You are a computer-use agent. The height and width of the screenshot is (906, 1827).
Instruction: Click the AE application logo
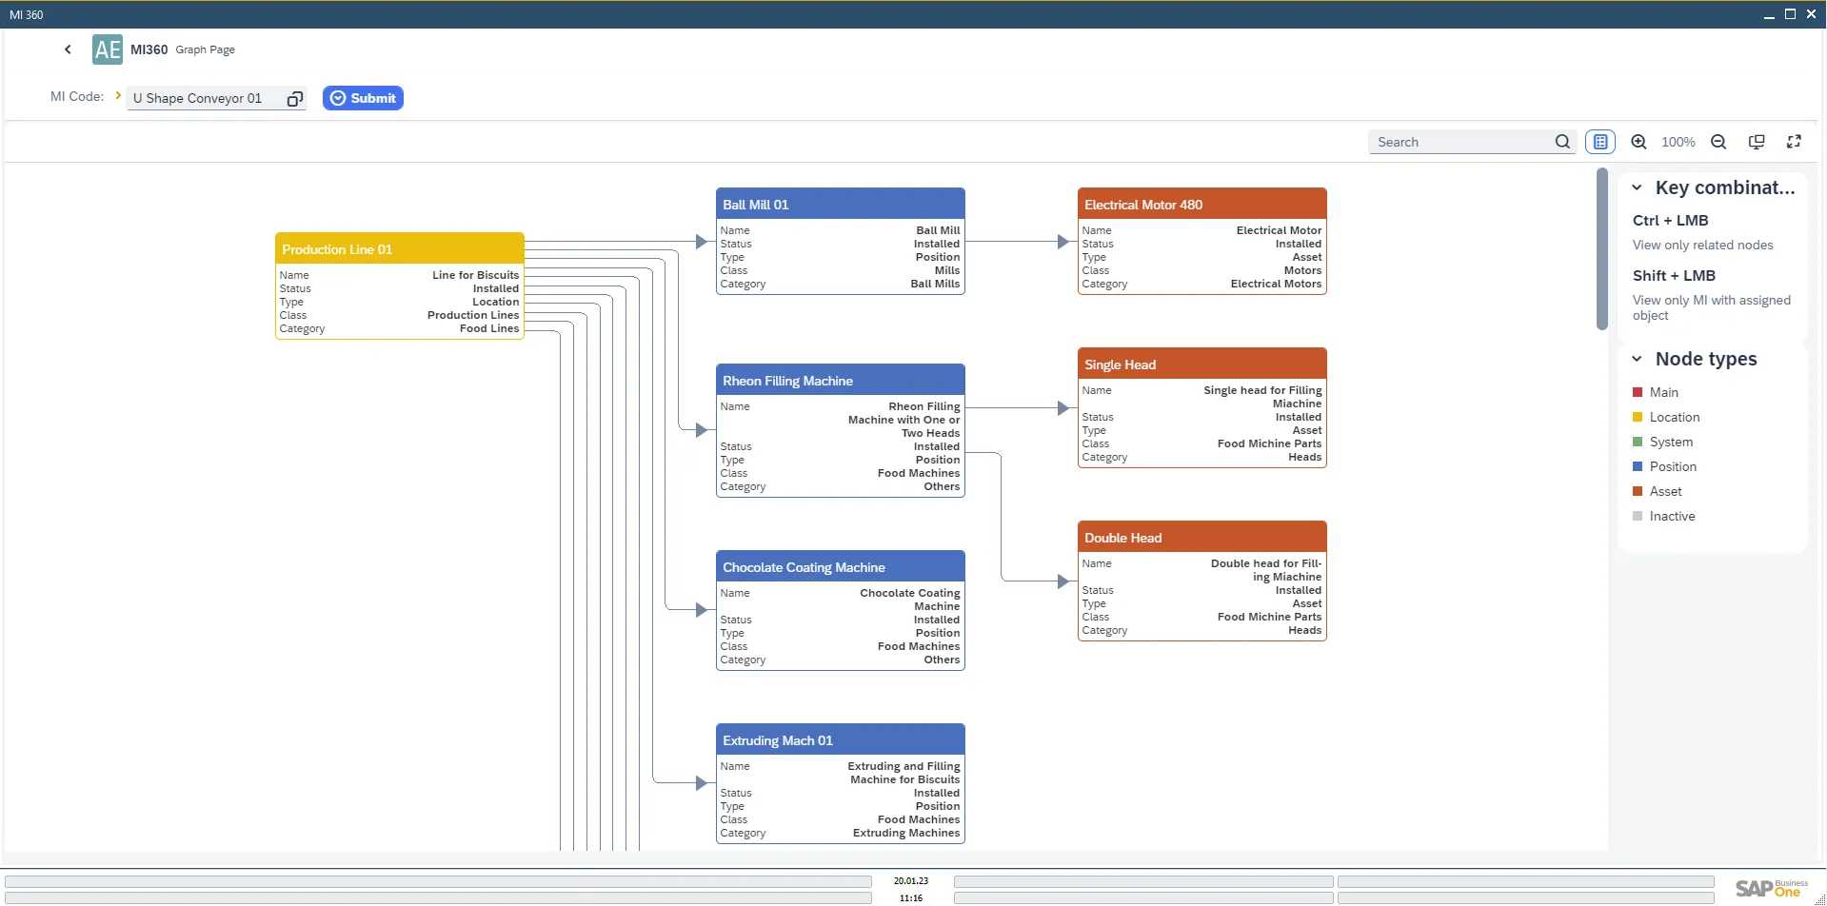[x=108, y=49]
